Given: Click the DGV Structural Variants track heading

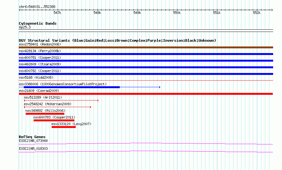Looking at the screenshot, I should [118, 40].
